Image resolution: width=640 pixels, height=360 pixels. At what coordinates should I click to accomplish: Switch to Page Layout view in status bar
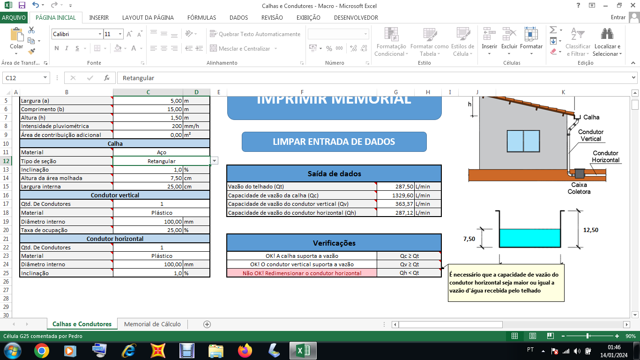tap(532, 336)
